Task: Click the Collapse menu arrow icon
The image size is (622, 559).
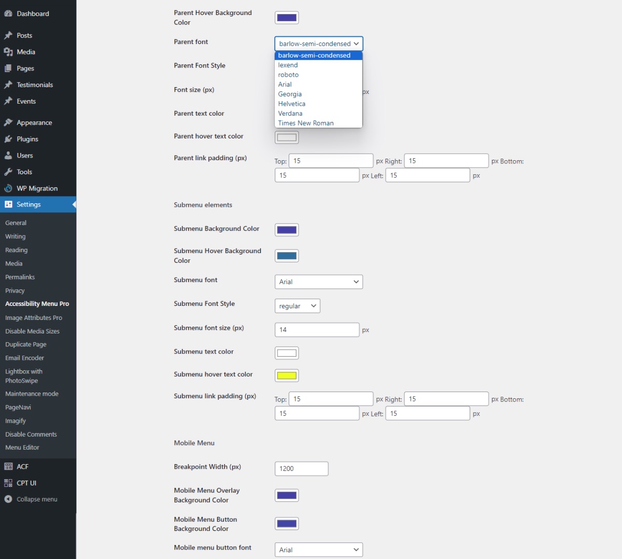Action: pos(8,499)
